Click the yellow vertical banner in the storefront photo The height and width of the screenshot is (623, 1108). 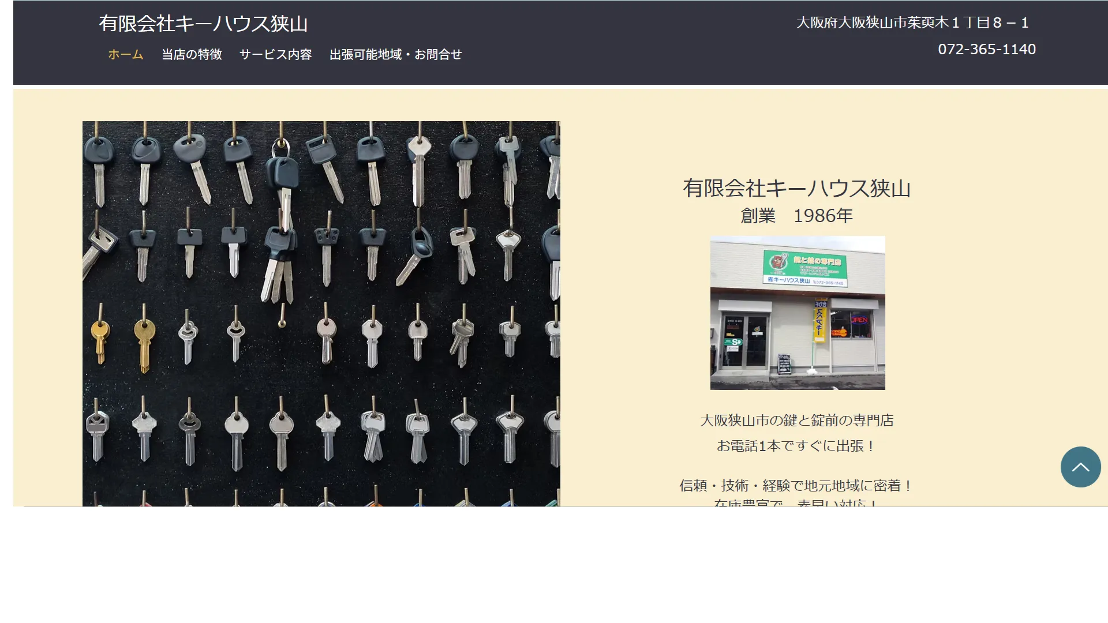coord(819,322)
